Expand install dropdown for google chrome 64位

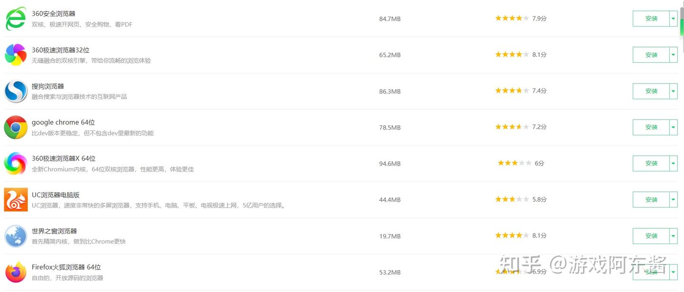673,127
